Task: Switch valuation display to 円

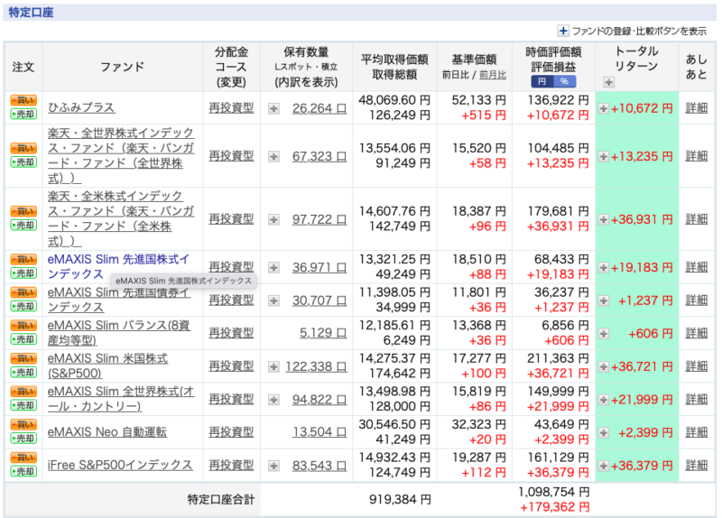Action: click(x=542, y=81)
